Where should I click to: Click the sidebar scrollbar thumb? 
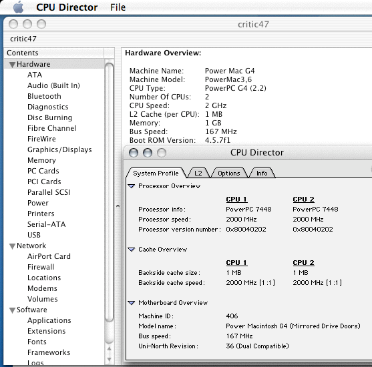109,192
